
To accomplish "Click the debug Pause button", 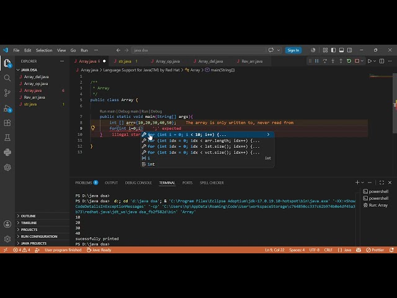I will pos(317,61).
